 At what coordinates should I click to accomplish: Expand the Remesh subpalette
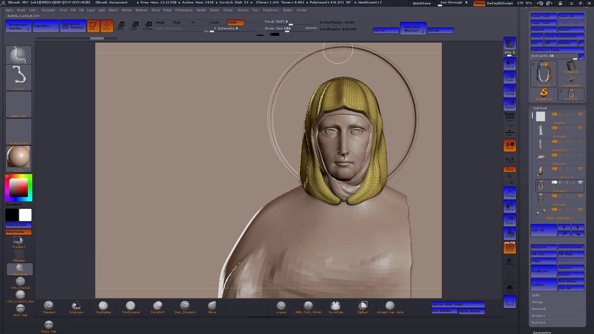coord(539,309)
